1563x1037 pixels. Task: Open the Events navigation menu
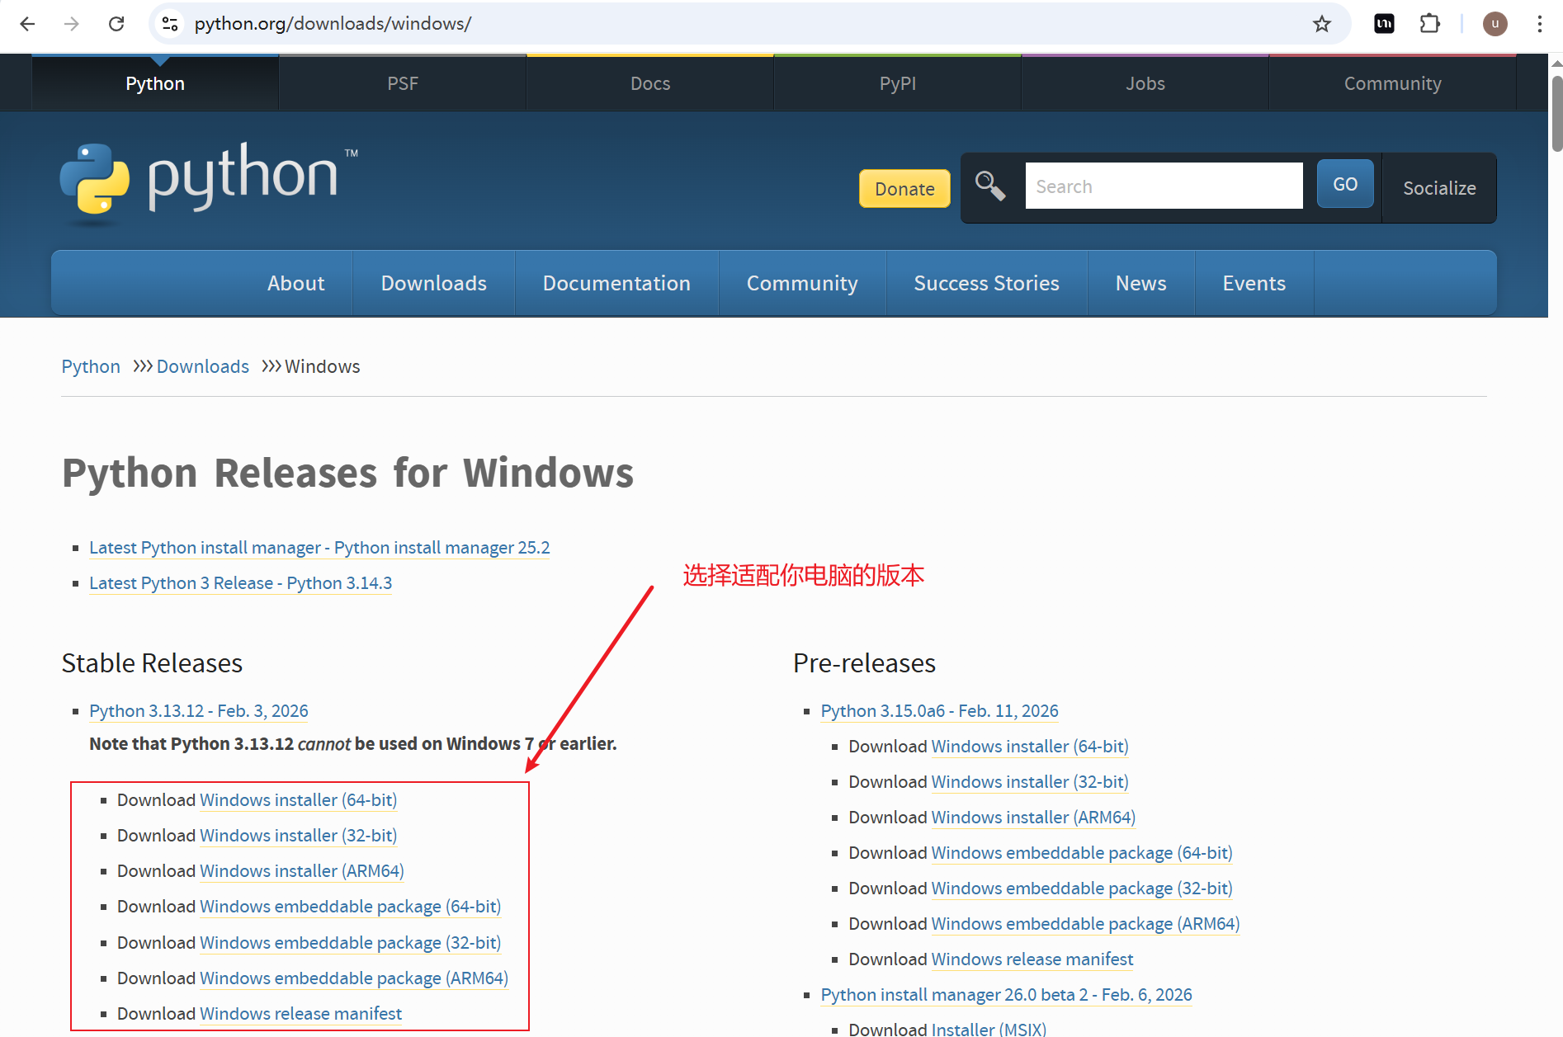[1254, 283]
